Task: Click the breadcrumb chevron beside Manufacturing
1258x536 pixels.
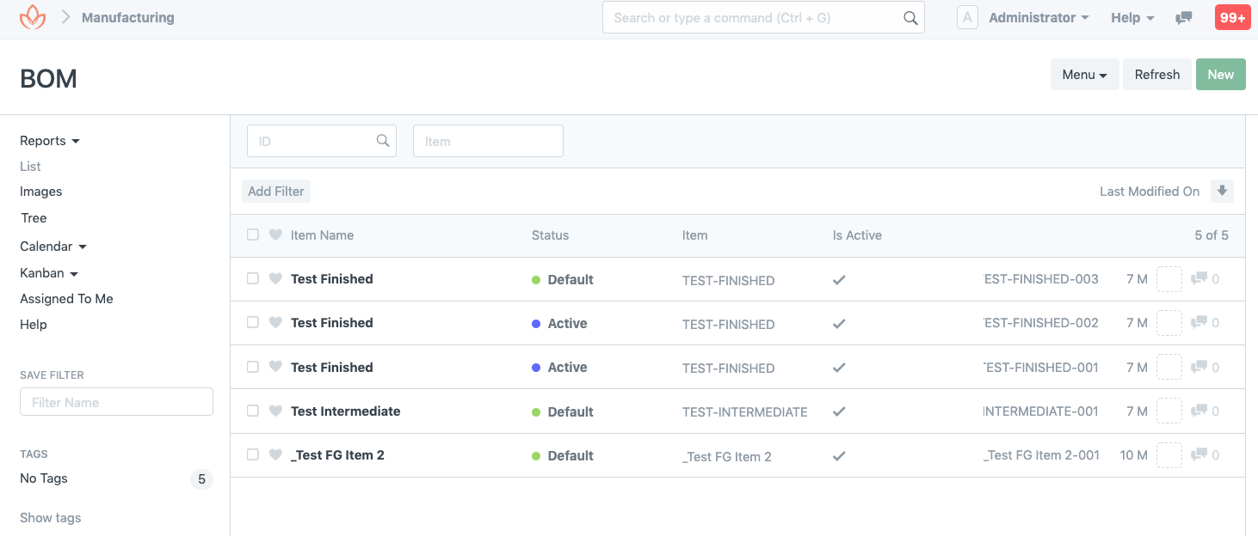Action: [65, 17]
